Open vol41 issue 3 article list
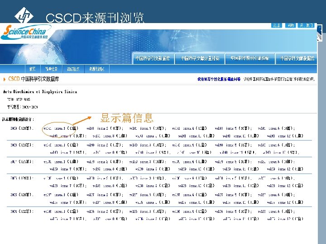This screenshot has height=244, width=326. [148, 128]
